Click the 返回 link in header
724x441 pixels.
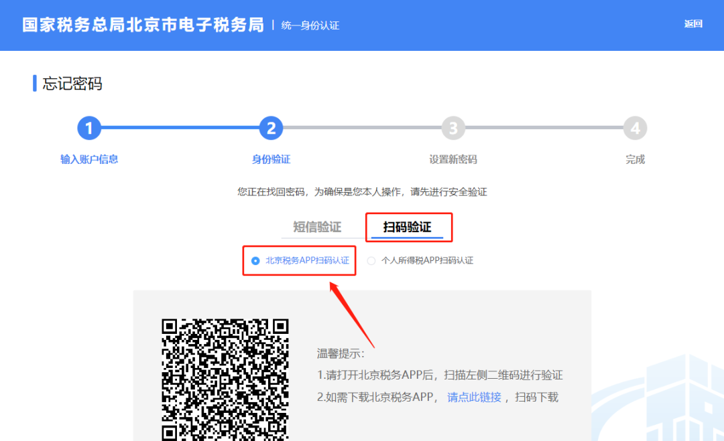point(693,24)
